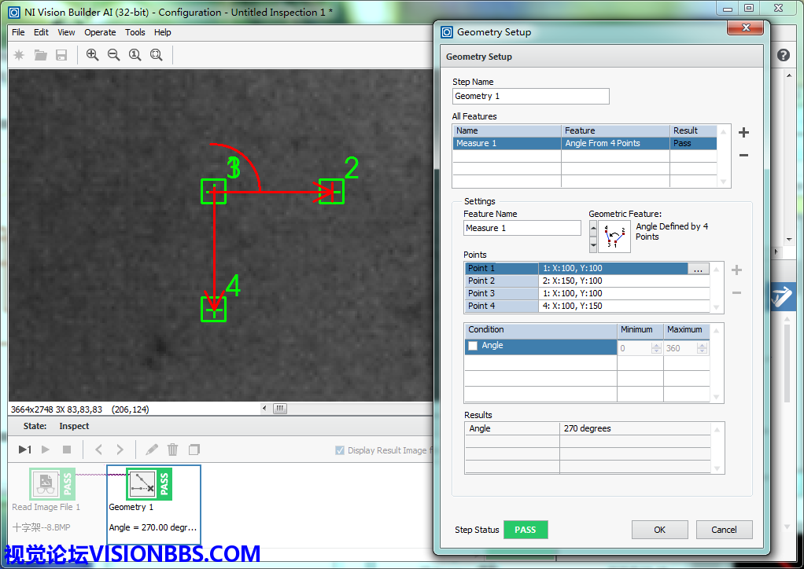The height and width of the screenshot is (569, 804).
Task: Decrease the Angle maximum value
Action: coord(702,351)
